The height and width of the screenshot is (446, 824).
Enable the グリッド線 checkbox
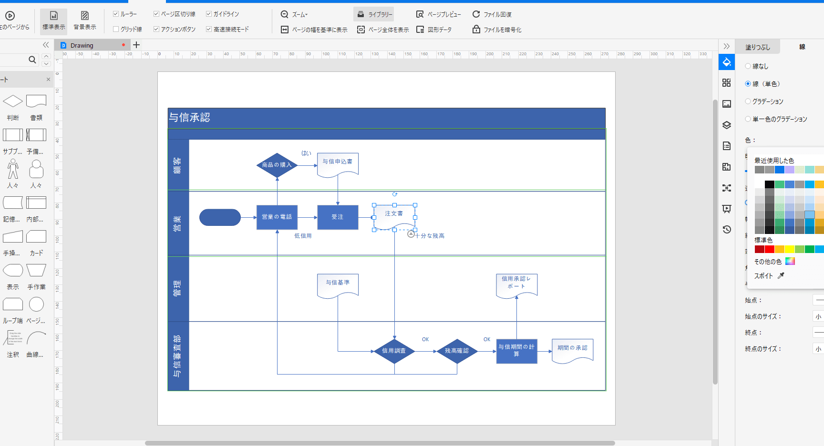click(116, 29)
